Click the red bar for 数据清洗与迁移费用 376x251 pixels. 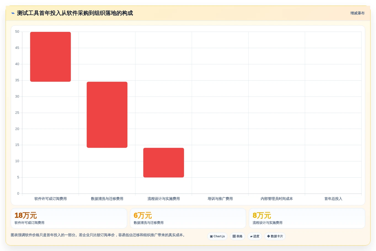107,115
